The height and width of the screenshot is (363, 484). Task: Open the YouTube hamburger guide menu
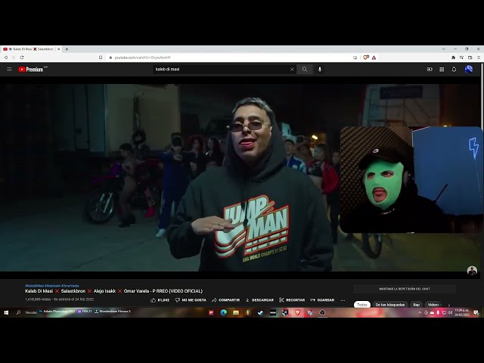9,70
